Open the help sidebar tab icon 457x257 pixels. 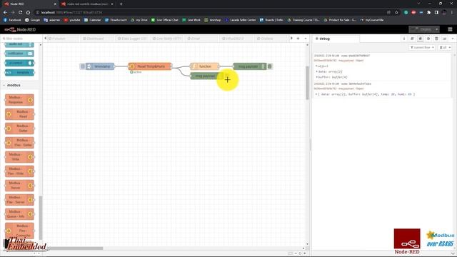(412, 39)
